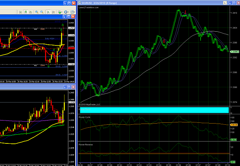Image resolution: width=240 pixels, height=166 pixels.
Task: Click the © 2010 NinjaTrader, LLC text
Action: (x=89, y=104)
